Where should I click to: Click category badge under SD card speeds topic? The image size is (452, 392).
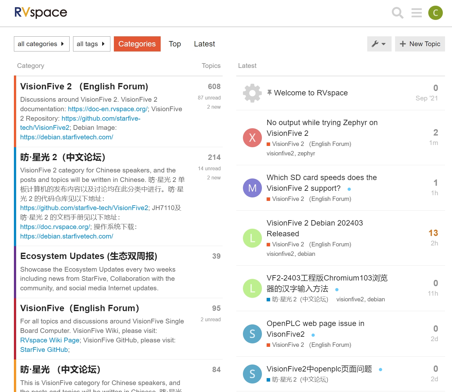point(309,199)
